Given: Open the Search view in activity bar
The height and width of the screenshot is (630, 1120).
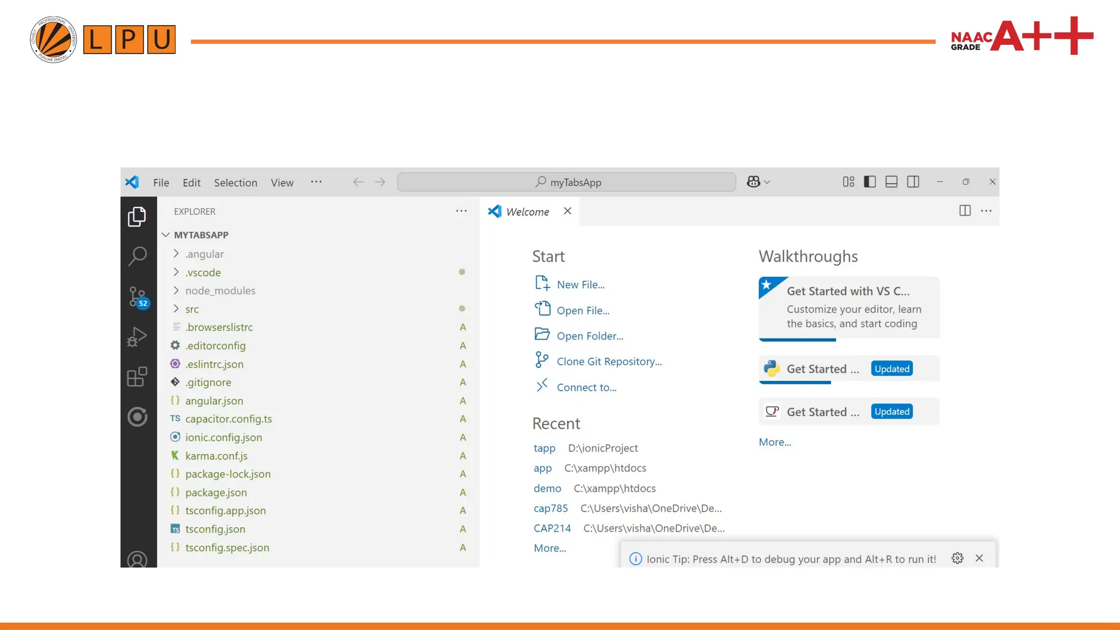Looking at the screenshot, I should point(137,256).
